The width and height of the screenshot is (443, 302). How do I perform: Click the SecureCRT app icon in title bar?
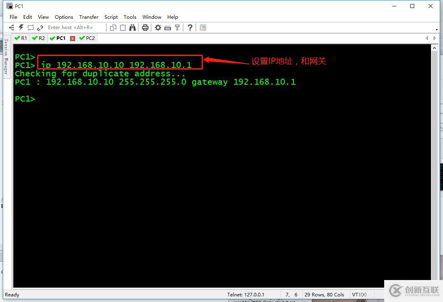coord(9,6)
